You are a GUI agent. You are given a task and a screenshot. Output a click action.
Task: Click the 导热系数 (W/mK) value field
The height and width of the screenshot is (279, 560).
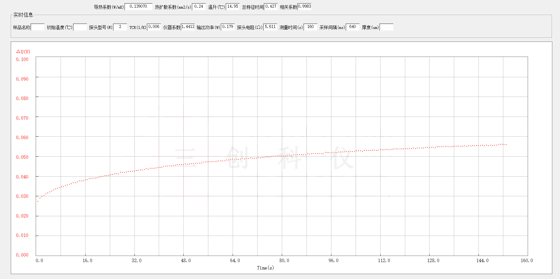point(138,7)
